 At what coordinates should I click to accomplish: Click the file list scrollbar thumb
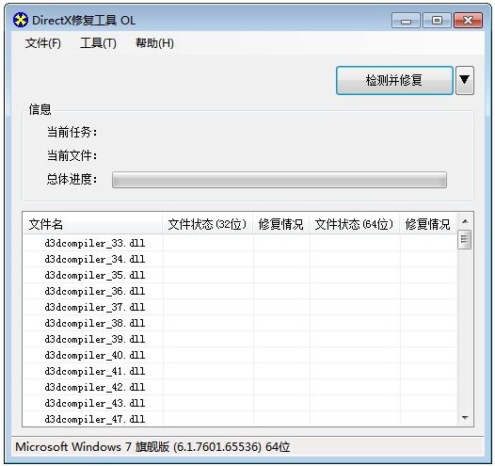click(464, 239)
